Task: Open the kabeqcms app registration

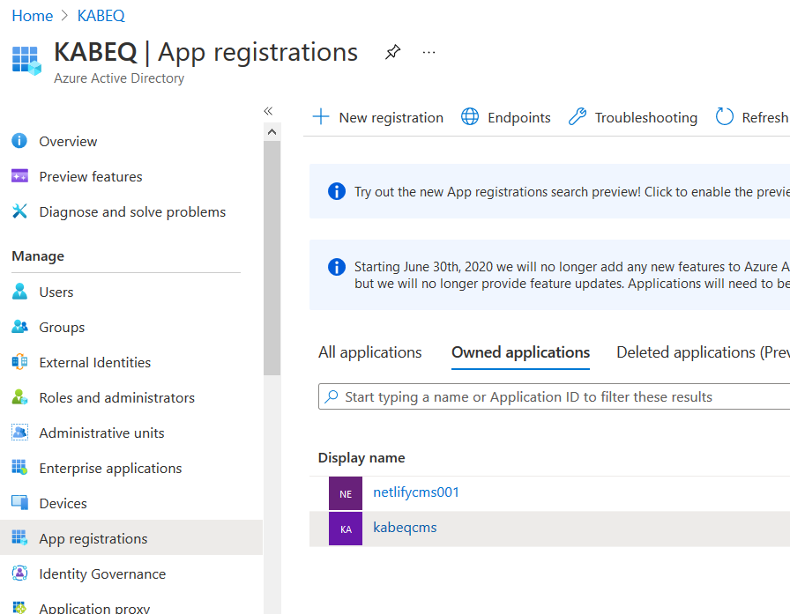Action: [405, 528]
